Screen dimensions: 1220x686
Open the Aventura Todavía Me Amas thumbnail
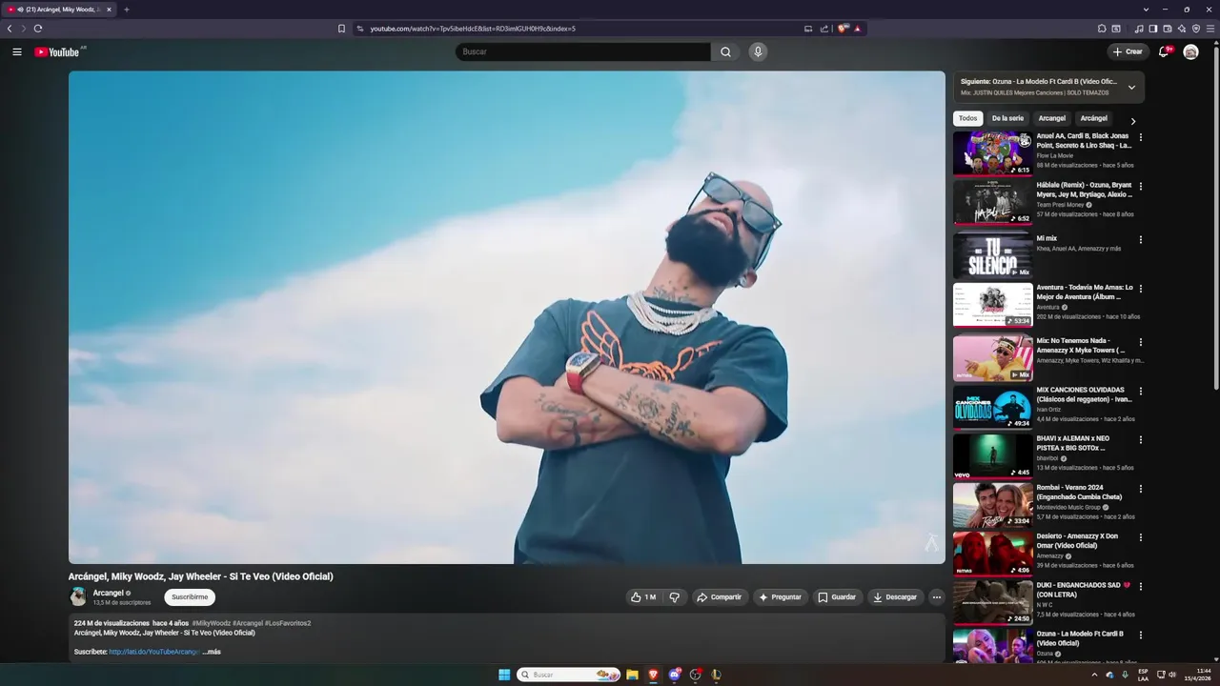point(992,305)
